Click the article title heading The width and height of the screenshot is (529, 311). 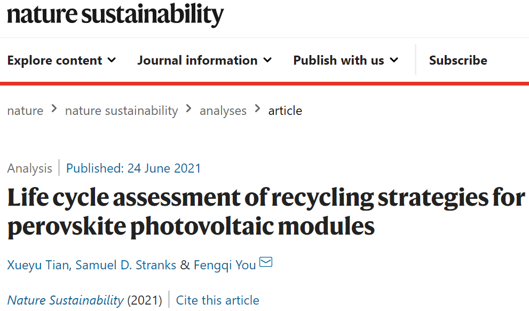266,212
